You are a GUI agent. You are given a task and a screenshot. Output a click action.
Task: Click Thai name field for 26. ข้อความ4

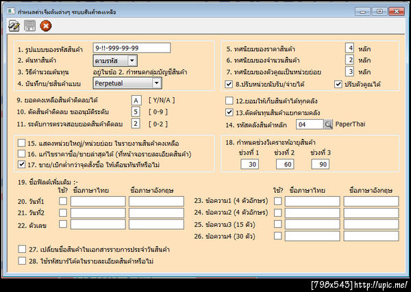tap(312, 236)
